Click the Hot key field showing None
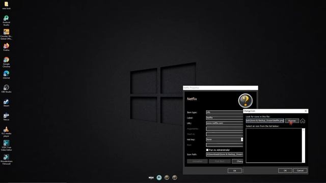 coord(223,139)
